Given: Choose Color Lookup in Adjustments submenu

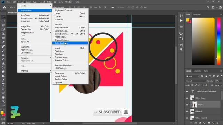Looking at the screenshot, I should (x=70, y=43).
